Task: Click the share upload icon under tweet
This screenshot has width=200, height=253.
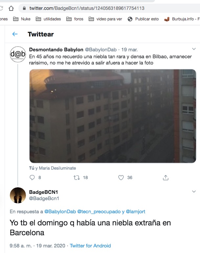Action: click(x=166, y=177)
